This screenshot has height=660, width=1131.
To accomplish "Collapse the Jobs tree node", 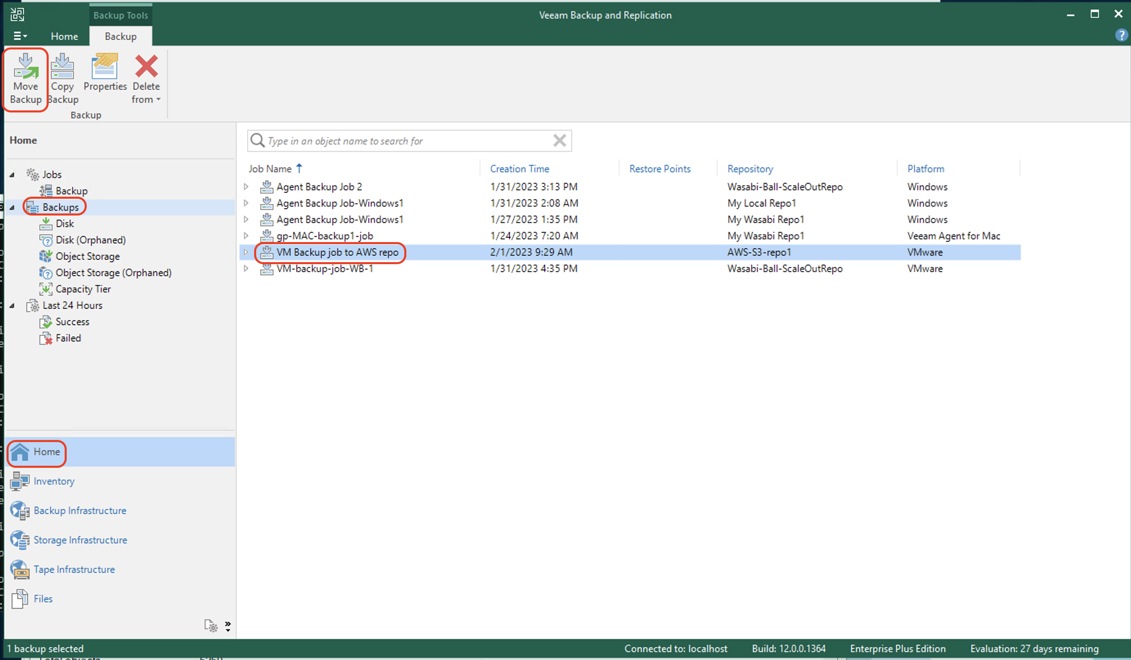I will [x=12, y=175].
